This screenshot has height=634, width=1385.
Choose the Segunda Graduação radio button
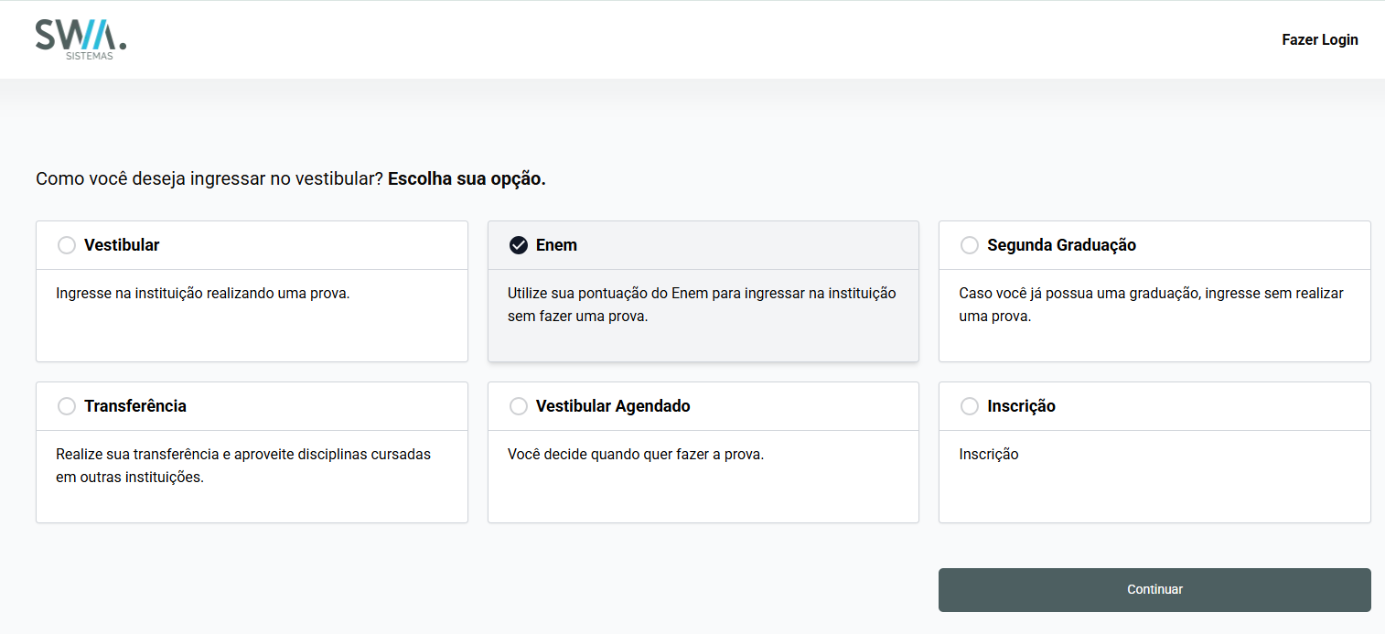click(x=970, y=245)
